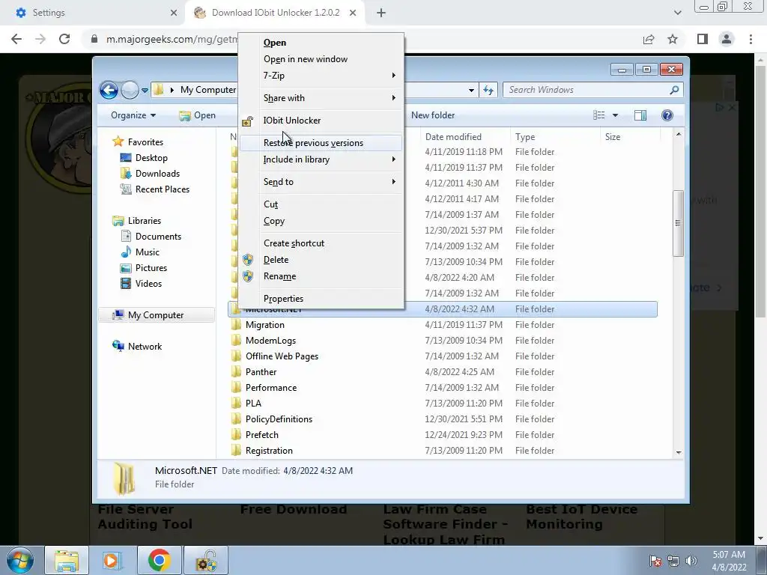Click the volume icon in system tray

(x=691, y=560)
